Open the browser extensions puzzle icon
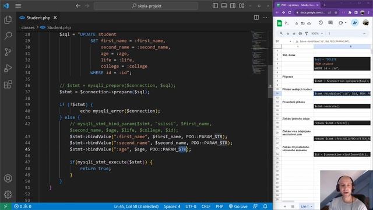 [x=350, y=12]
